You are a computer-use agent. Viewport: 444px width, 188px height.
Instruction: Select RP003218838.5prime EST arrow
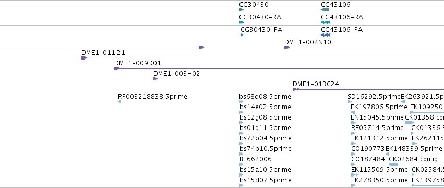[x=119, y=102]
